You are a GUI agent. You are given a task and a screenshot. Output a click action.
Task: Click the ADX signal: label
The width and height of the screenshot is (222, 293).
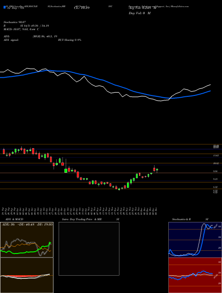(x=11, y=40)
